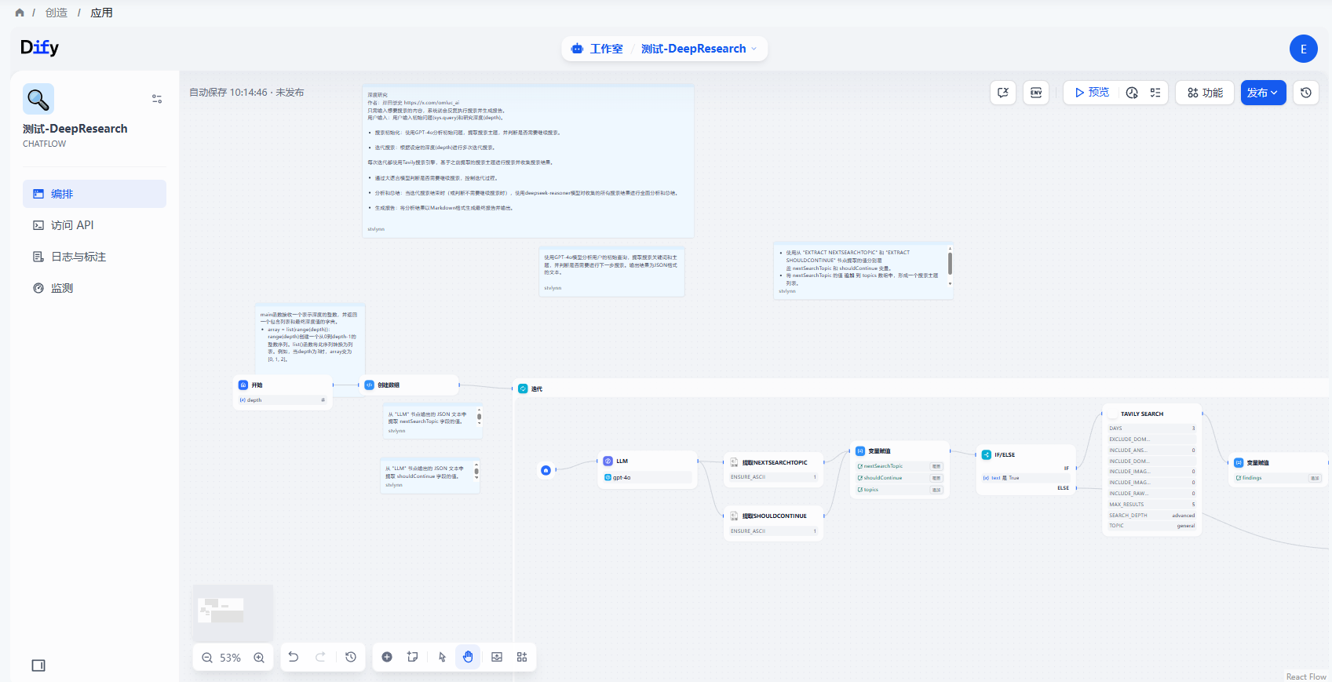
Task: Expand the 发布 publish dropdown
Action: [x=1263, y=93]
